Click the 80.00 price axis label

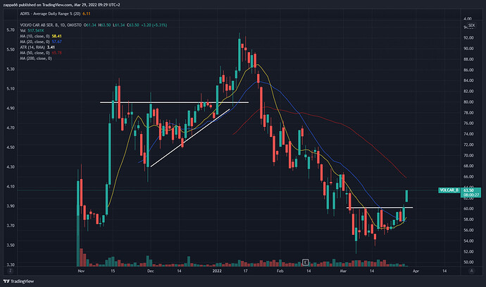point(468,102)
